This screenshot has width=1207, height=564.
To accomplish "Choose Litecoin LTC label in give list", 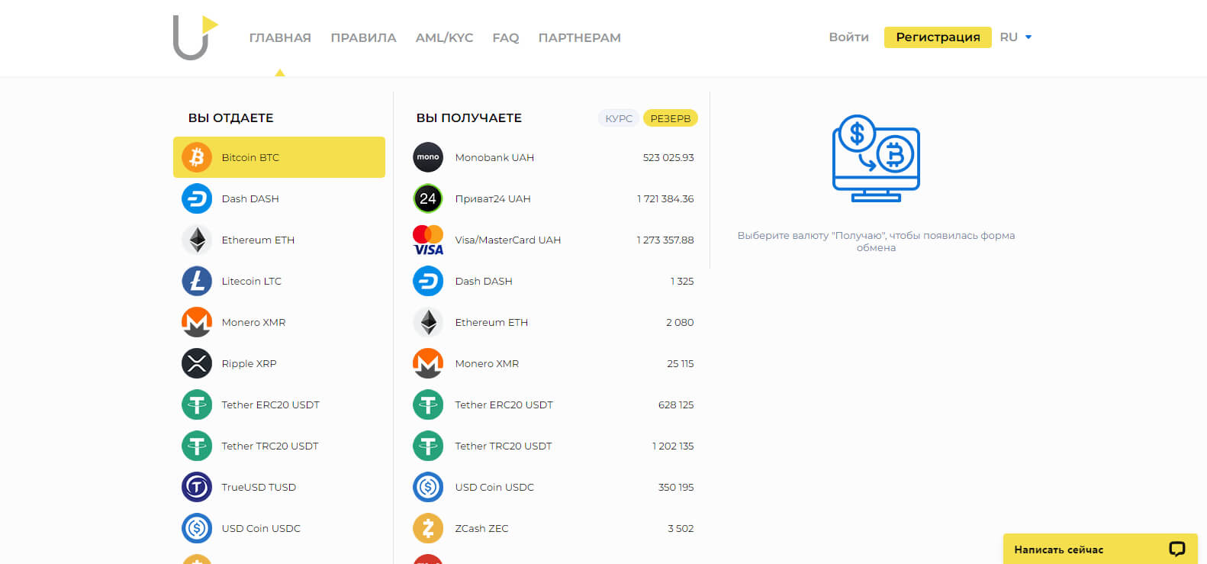I will tap(251, 281).
